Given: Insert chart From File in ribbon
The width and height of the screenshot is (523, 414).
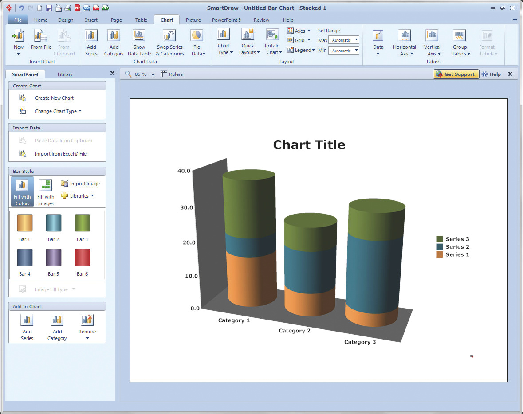Looking at the screenshot, I should click(41, 39).
